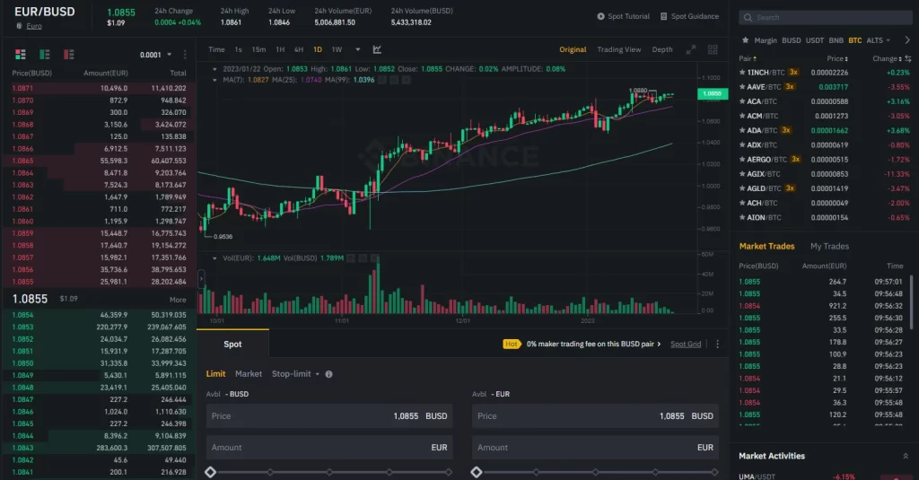Screen dimensions: 919x480
Task: Select the 1D chart interval
Action: (318, 50)
